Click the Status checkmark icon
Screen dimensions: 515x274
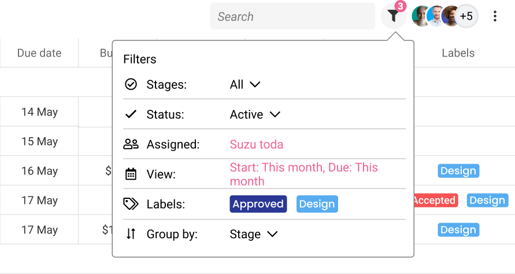point(131,114)
